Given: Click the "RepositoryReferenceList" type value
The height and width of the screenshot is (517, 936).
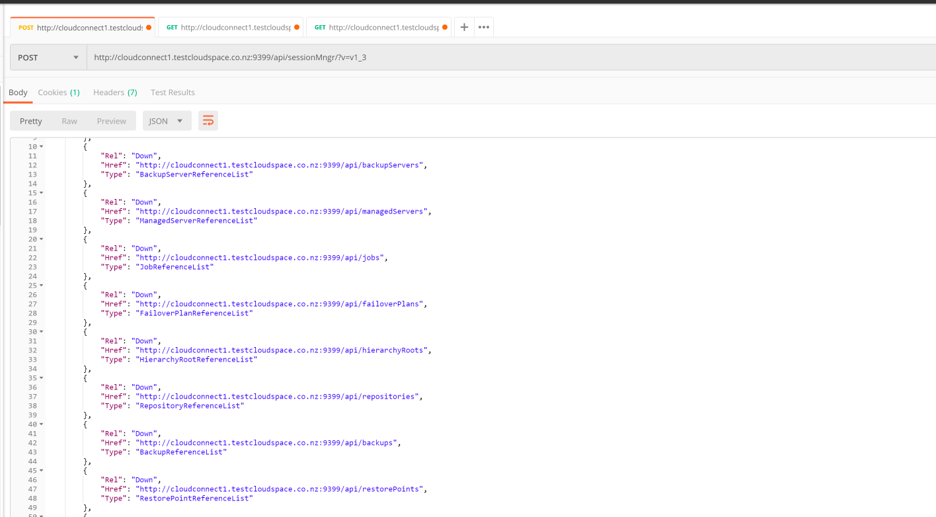Looking at the screenshot, I should click(190, 405).
